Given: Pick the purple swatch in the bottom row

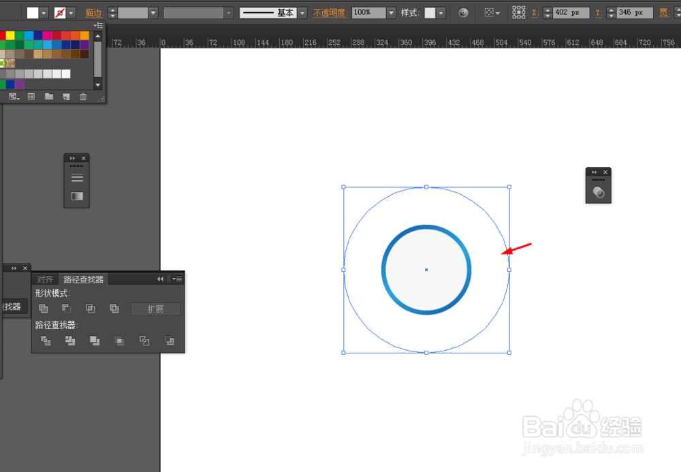Looking at the screenshot, I should click(20, 84).
